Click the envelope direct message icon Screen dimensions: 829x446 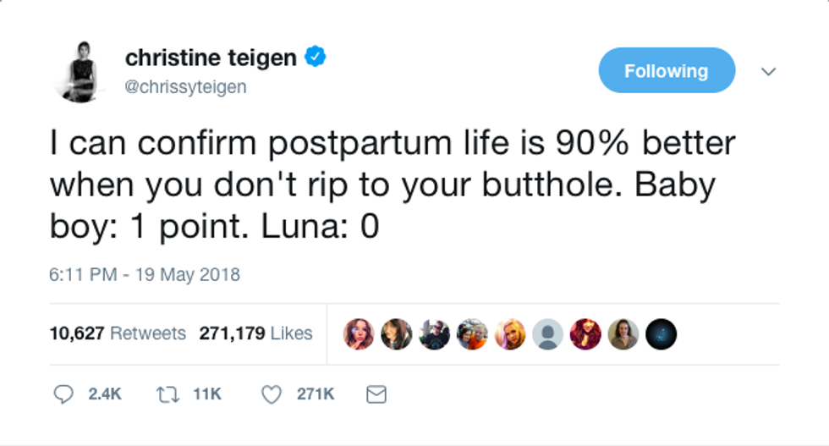click(375, 394)
